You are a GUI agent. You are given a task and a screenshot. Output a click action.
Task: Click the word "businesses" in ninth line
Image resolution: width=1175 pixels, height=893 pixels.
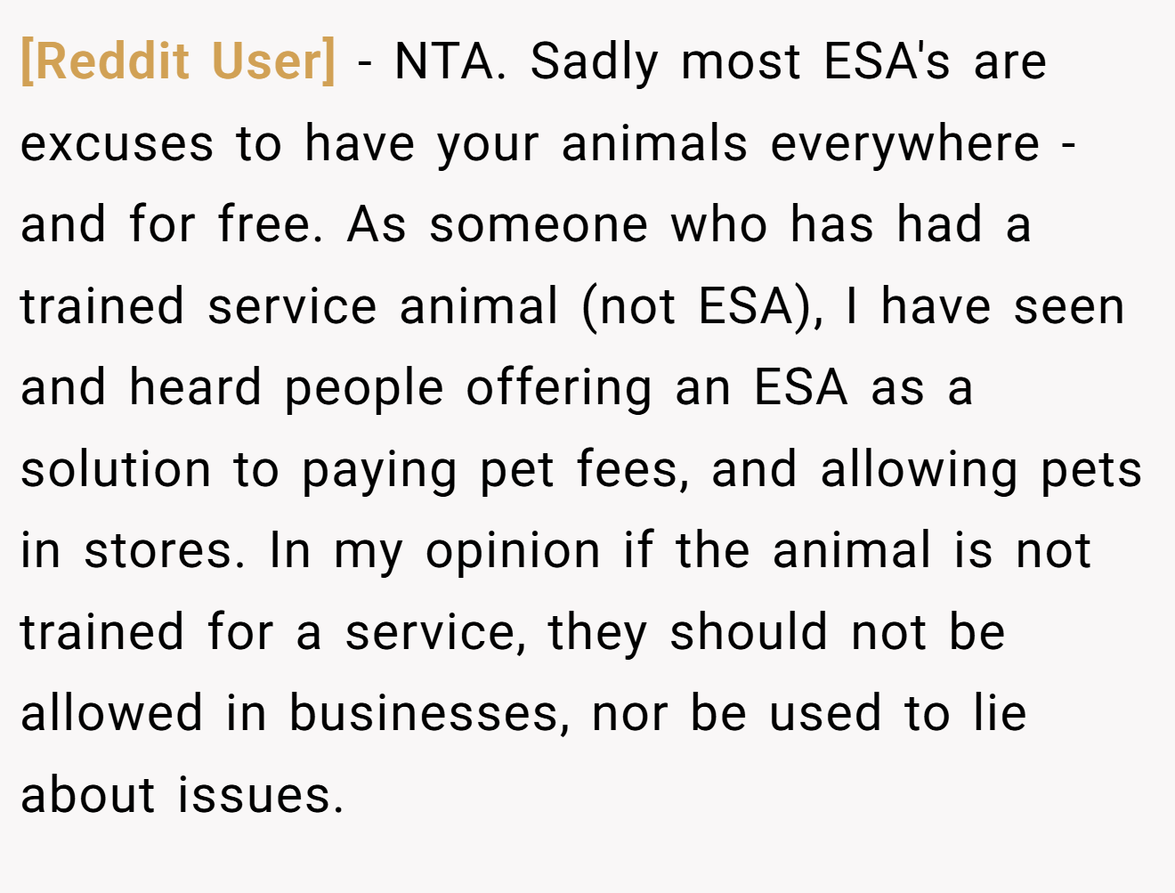pos(424,715)
